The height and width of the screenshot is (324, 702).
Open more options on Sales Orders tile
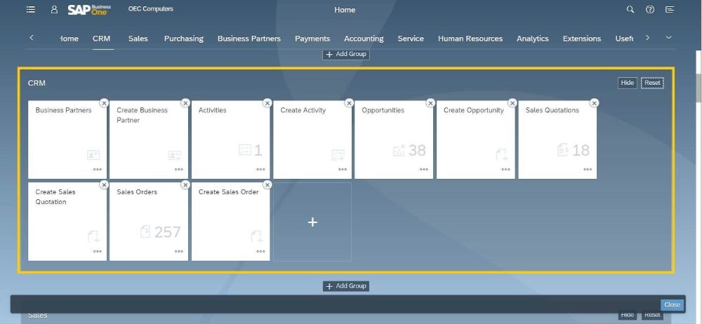click(x=178, y=252)
